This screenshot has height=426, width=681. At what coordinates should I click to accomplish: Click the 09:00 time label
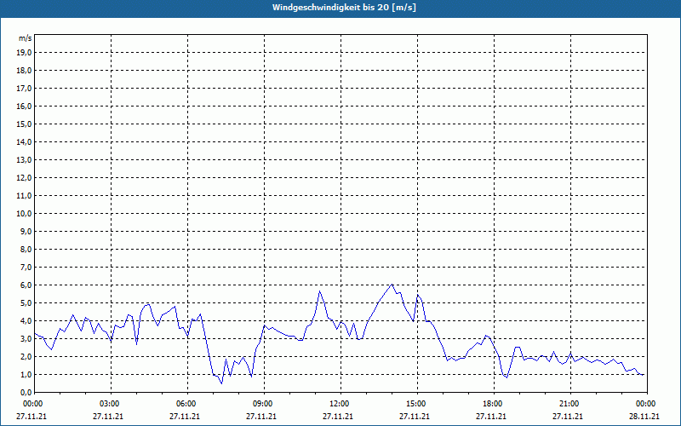(x=264, y=404)
